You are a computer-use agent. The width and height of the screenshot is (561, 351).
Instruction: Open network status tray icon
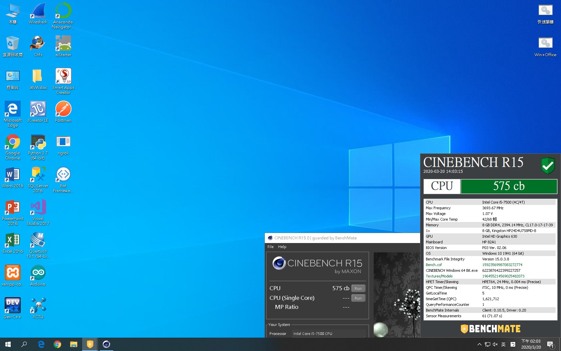pyautogui.click(x=488, y=344)
